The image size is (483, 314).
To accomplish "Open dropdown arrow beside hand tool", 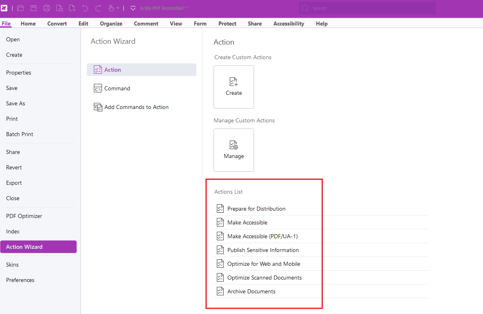I will [x=118, y=9].
